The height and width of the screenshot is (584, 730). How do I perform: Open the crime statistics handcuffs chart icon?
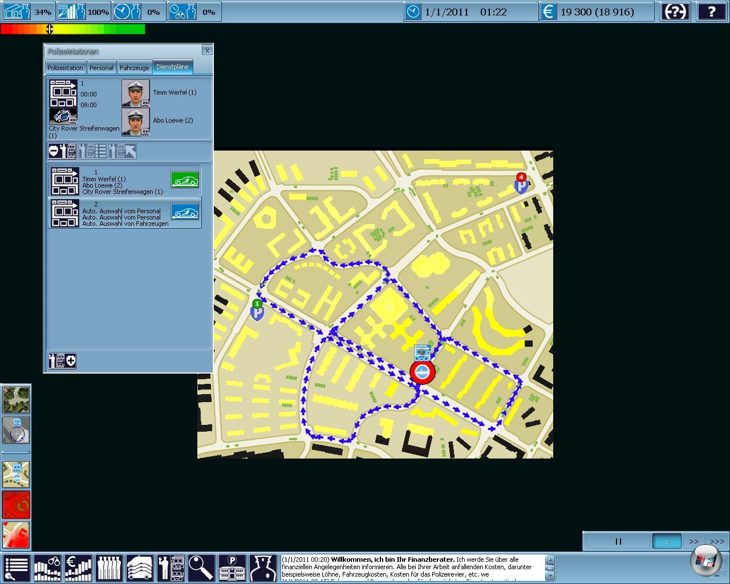click(x=47, y=568)
